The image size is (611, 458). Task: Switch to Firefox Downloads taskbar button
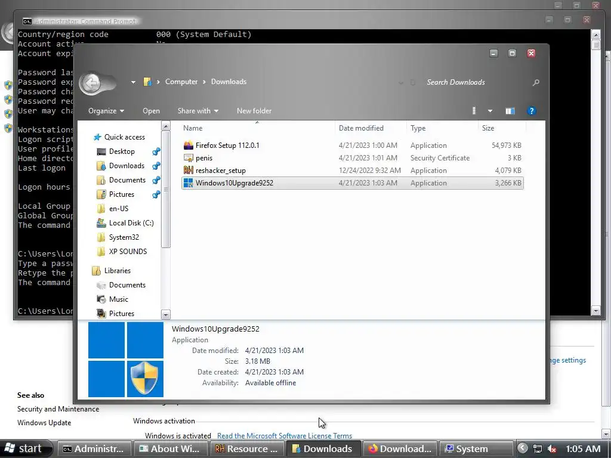[400, 449]
